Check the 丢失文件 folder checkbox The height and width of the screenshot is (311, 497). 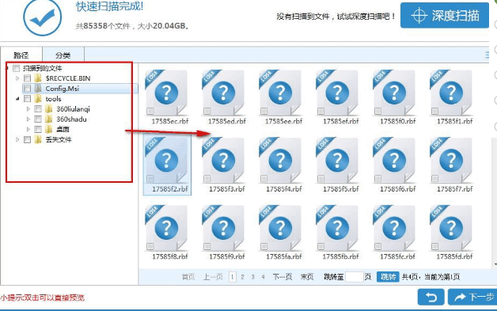pyautogui.click(x=27, y=139)
